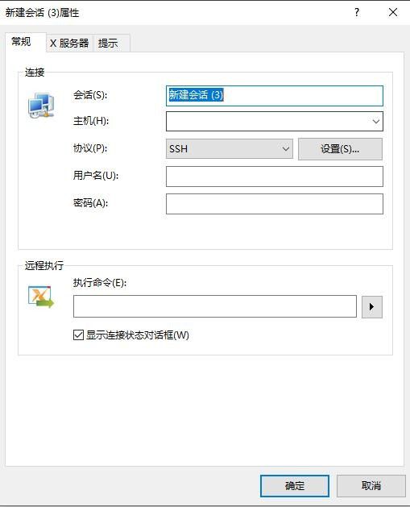This screenshot has width=410, height=507.
Task: Select the 常规 tab
Action: tap(21, 42)
